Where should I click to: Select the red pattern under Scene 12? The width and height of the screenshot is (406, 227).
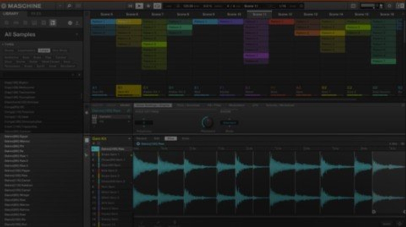click(281, 22)
